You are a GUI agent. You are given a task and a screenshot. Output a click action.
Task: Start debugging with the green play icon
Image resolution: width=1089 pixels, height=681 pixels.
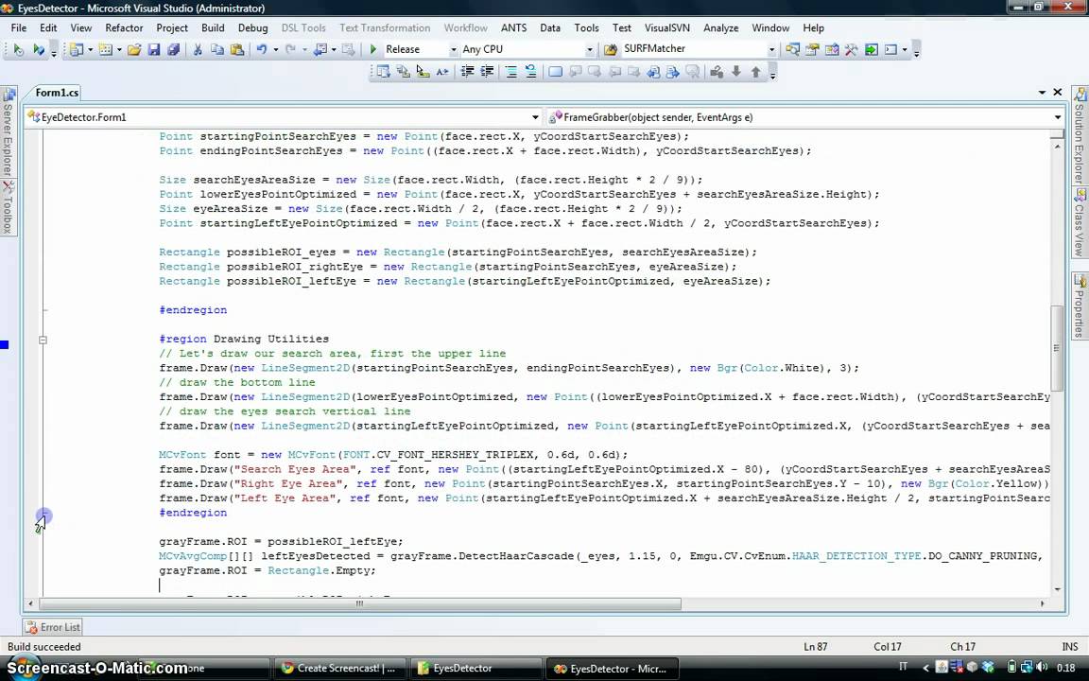[x=373, y=49]
